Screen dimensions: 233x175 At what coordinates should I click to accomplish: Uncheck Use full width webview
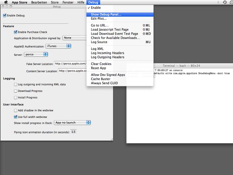coord(15,117)
